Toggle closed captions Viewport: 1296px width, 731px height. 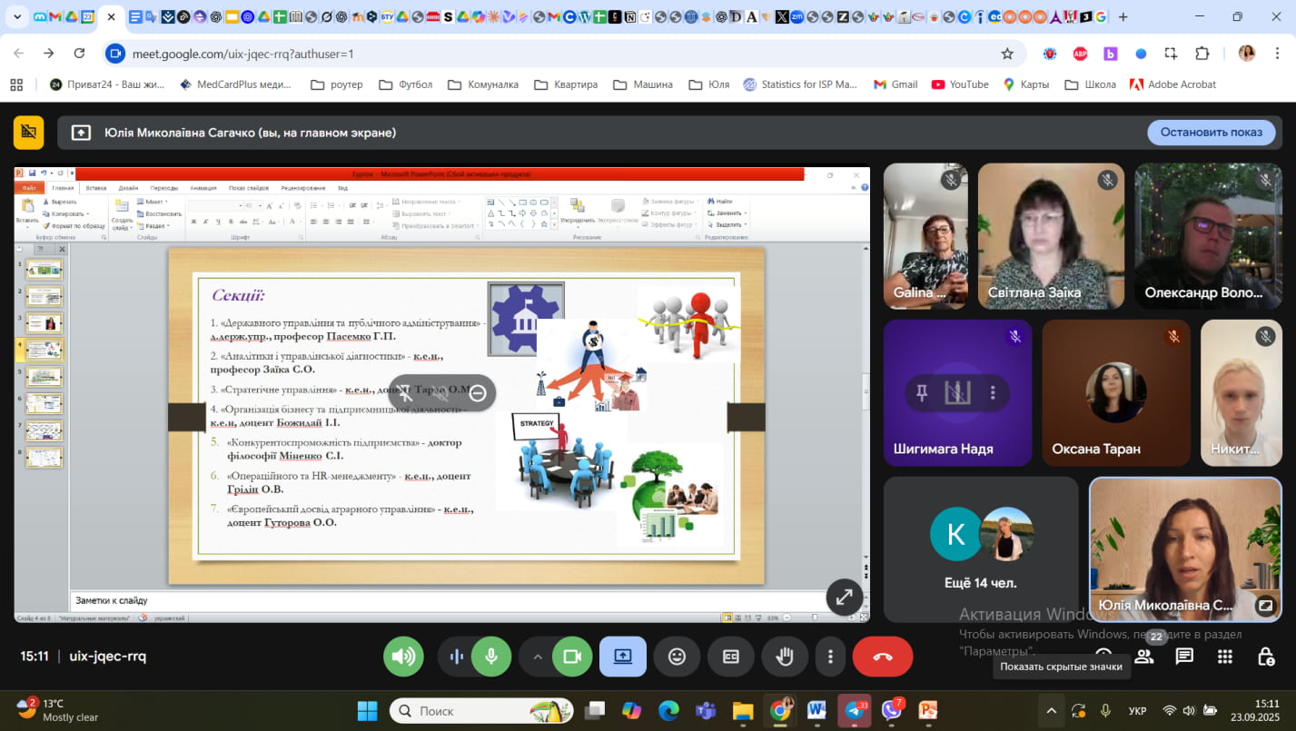coord(731,657)
